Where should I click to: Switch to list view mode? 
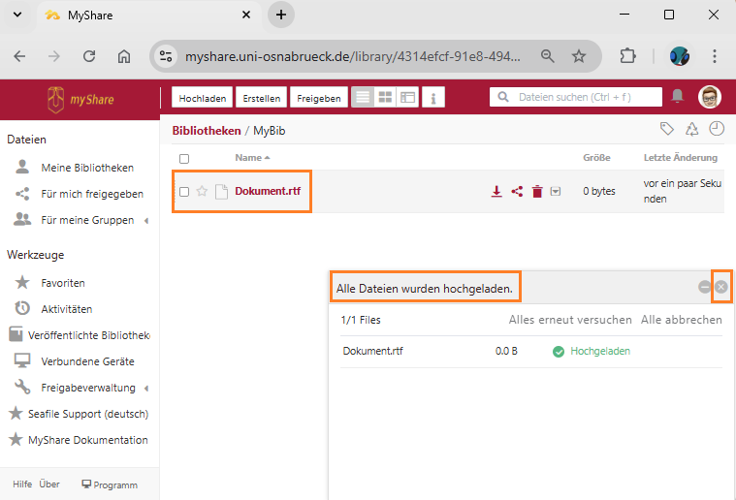click(x=362, y=98)
